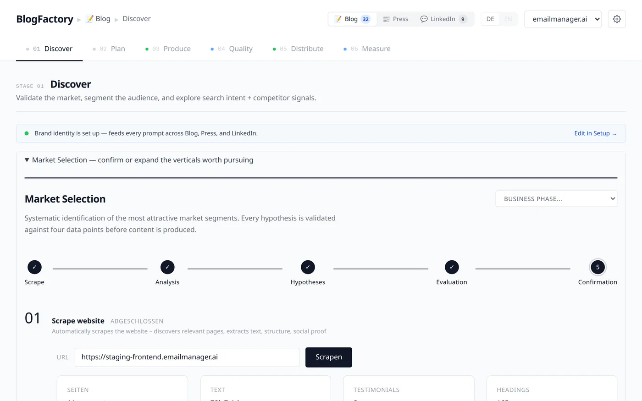Image resolution: width=642 pixels, height=401 pixels.
Task: Select the LinkedIn channel tab
Action: tap(443, 19)
